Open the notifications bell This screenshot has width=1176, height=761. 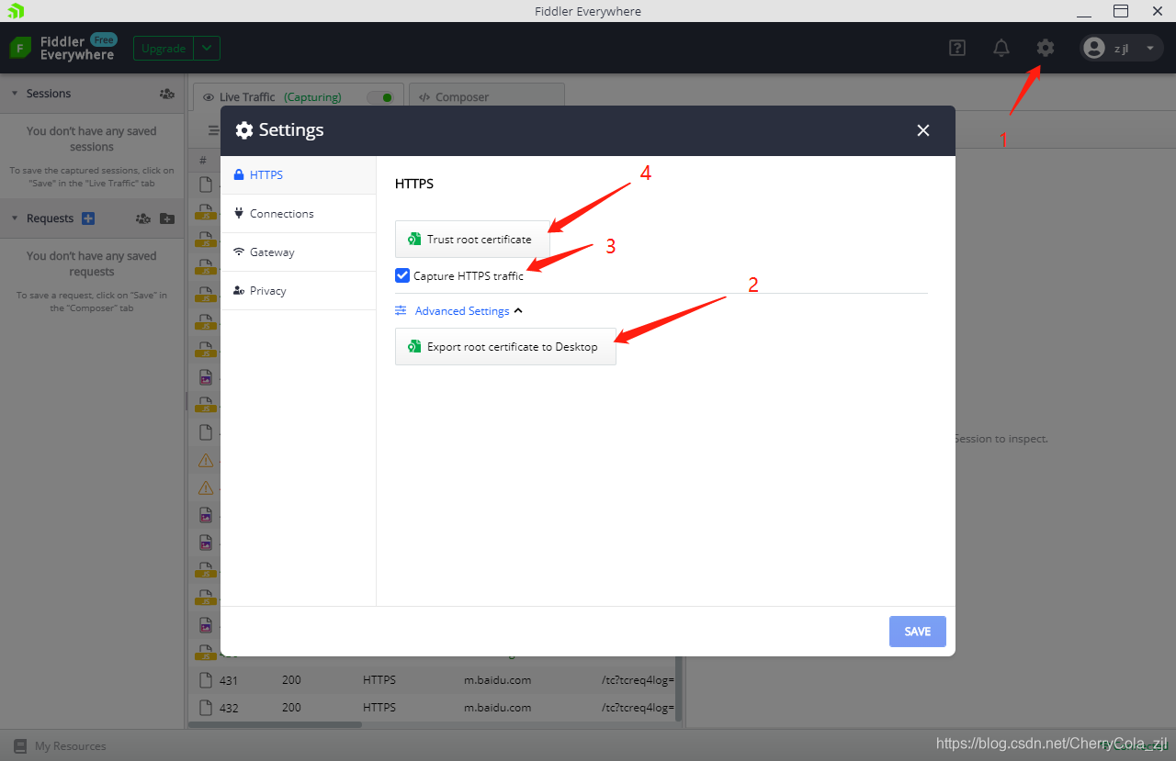pyautogui.click(x=1001, y=48)
